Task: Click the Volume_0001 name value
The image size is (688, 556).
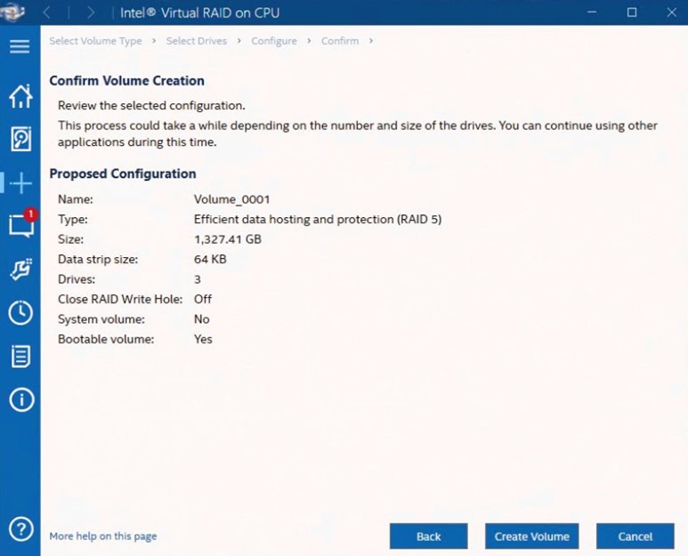Action: click(x=231, y=199)
